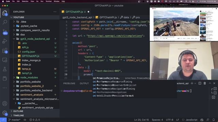Open index_mongo.js file

(x=31, y=60)
